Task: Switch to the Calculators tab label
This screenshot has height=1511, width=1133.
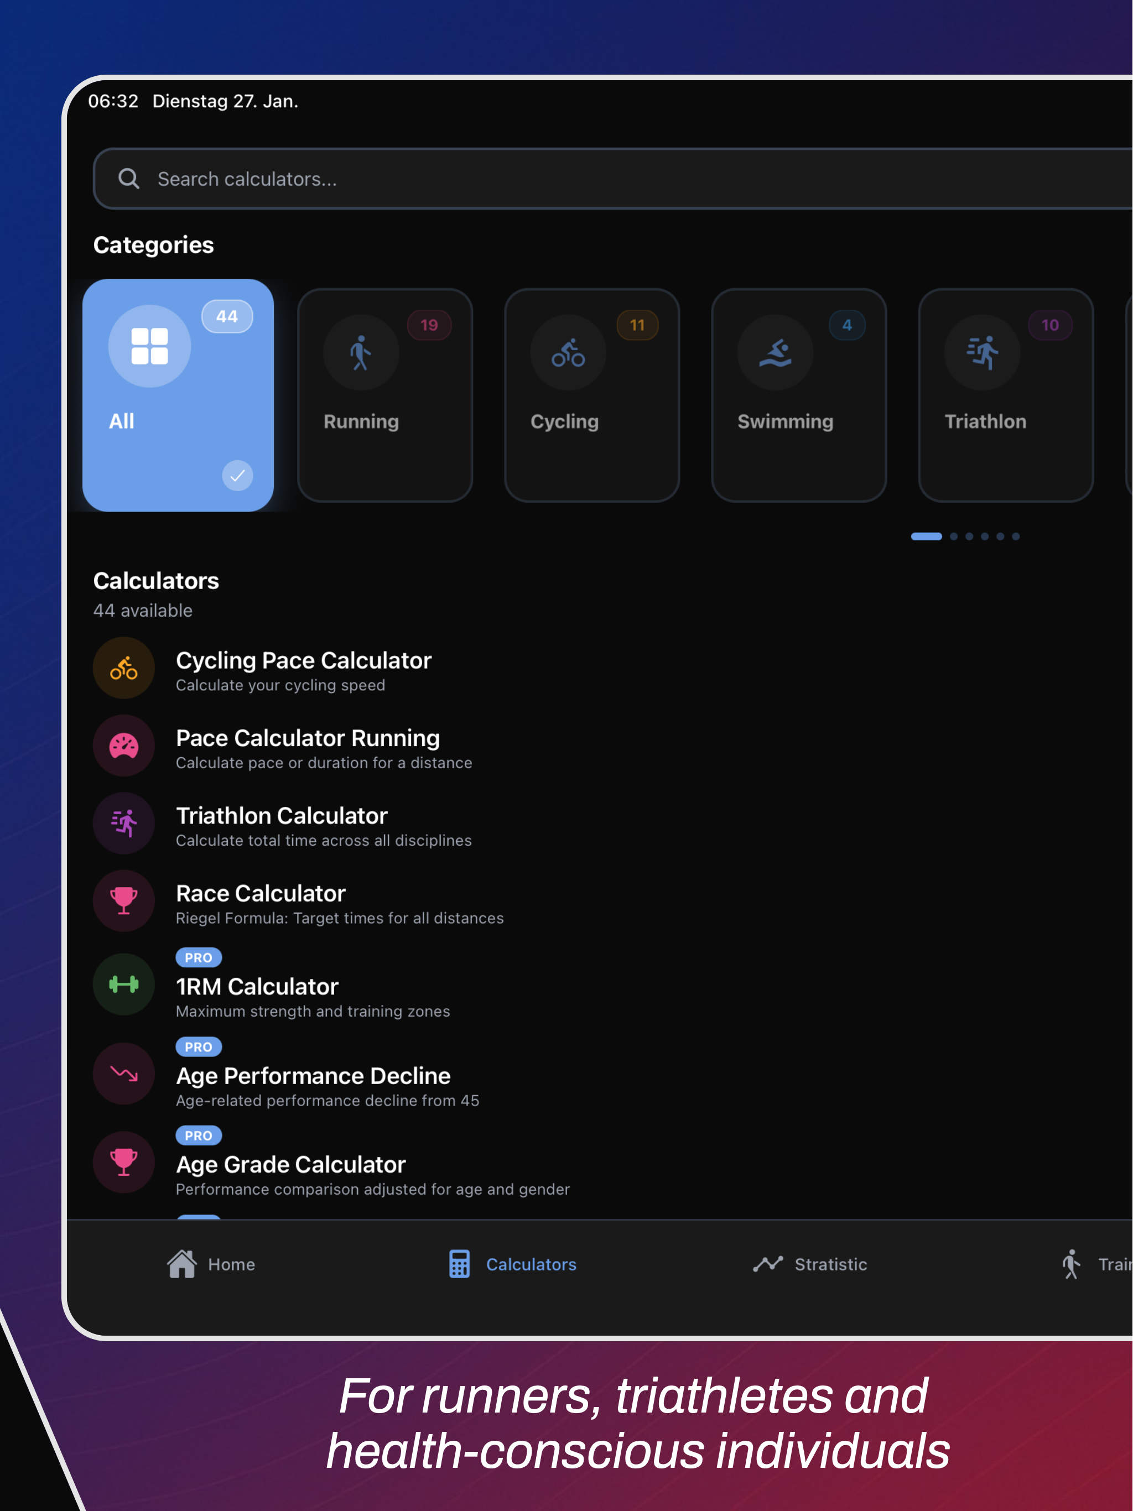Action: (x=531, y=1264)
